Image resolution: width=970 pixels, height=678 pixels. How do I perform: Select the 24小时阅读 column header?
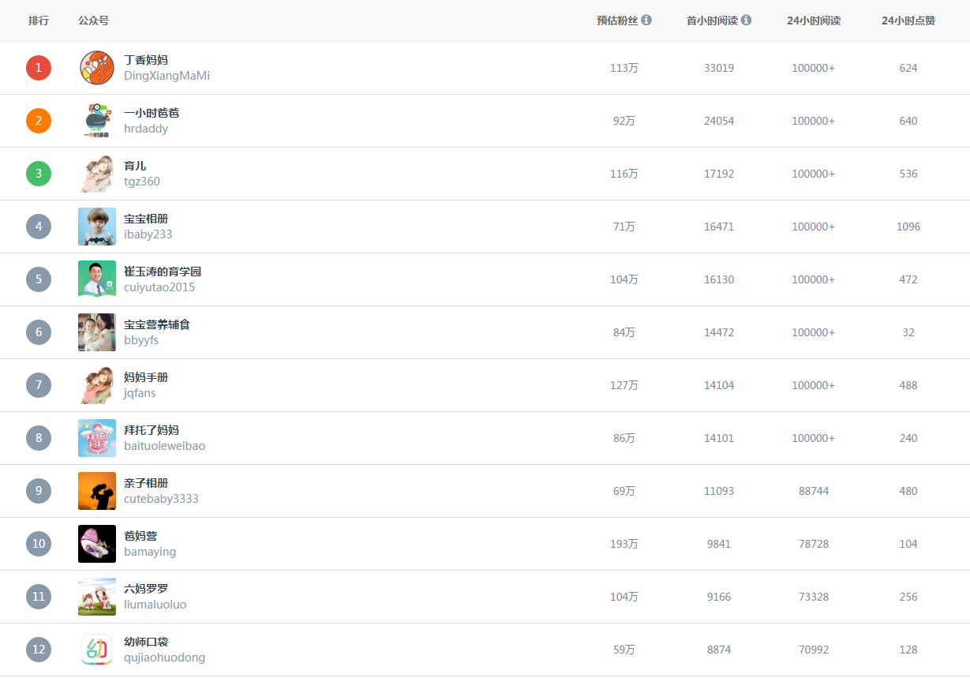(814, 21)
